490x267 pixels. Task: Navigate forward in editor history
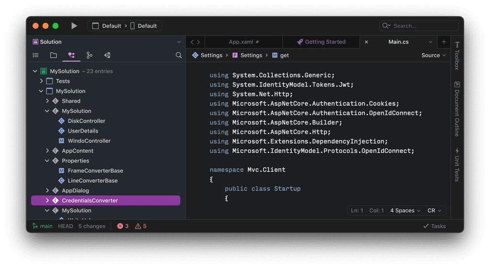coord(199,42)
